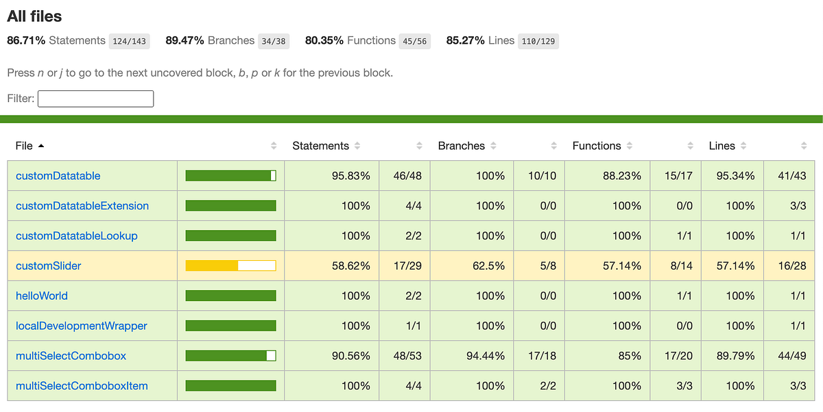Click 89.47% Branches summary text
Image resolution: width=823 pixels, height=412 pixels.
(x=210, y=41)
